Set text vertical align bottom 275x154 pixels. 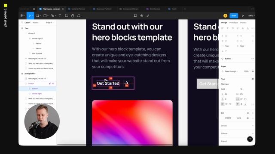coord(245,104)
